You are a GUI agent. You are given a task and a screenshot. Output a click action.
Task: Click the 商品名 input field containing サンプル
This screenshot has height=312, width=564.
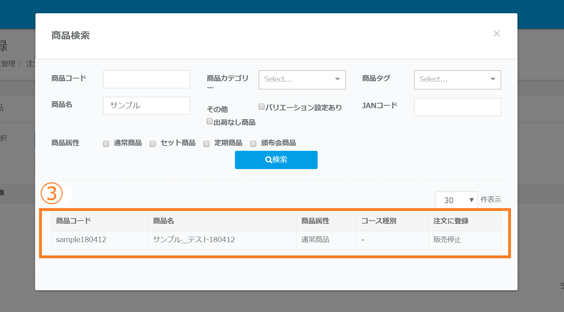(x=146, y=106)
